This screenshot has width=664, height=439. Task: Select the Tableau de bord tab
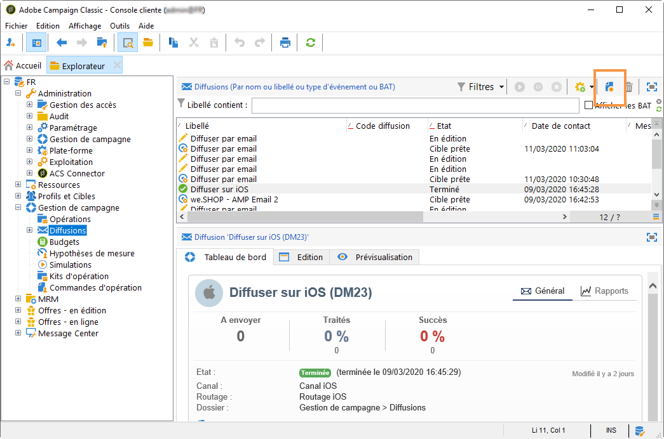[x=226, y=257]
